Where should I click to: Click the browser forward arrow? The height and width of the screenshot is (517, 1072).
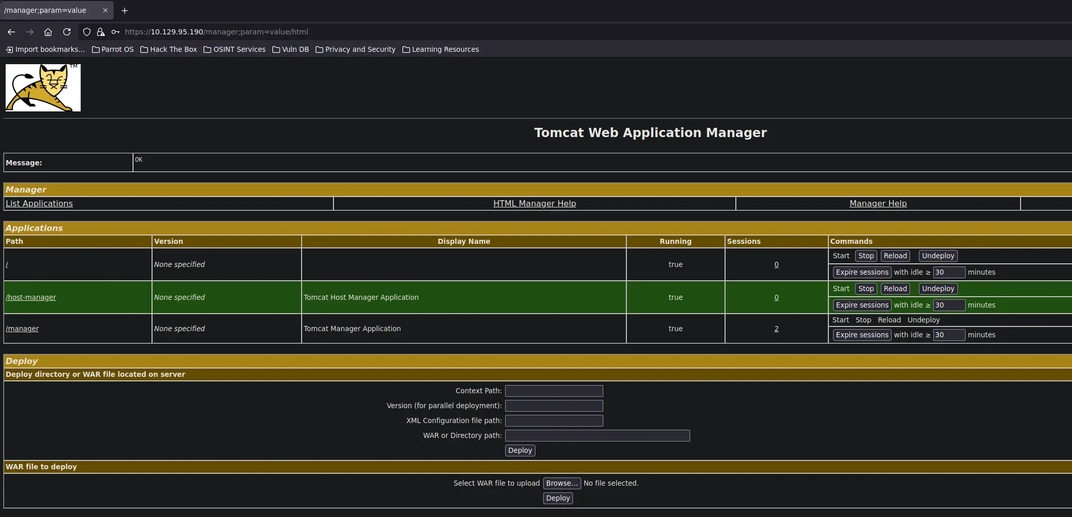30,32
